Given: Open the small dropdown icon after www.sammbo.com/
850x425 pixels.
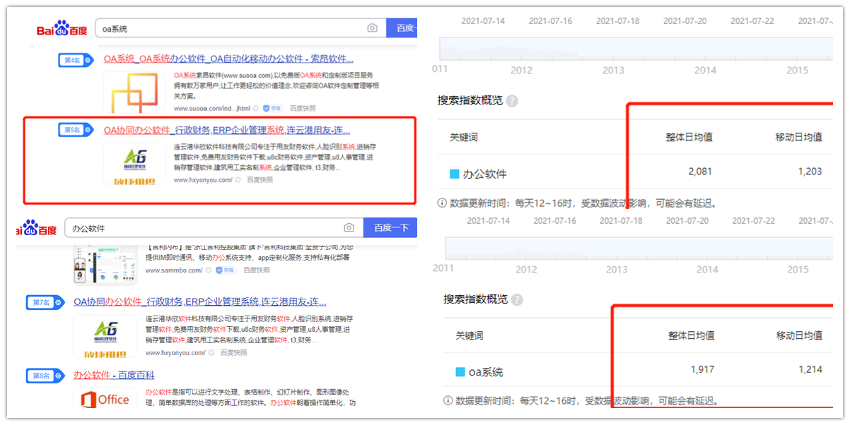Looking at the screenshot, I should pos(209,270).
